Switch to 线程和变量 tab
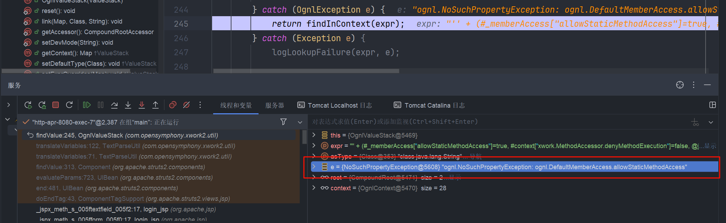Screen dimensions: 726x223 236,106
